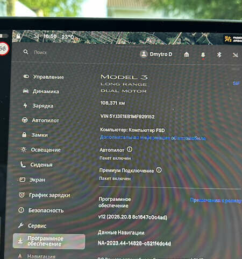
Task: Click the Сервис wrench icon
Action: click(21, 225)
